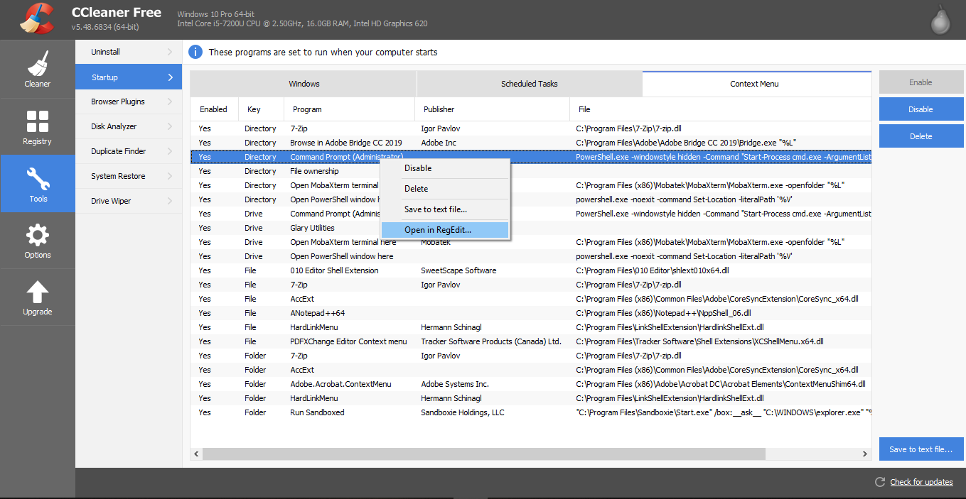Sort by File column header

(720, 109)
